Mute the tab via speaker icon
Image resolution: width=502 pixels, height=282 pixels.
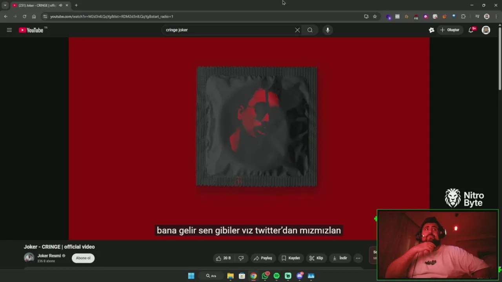pos(60,5)
